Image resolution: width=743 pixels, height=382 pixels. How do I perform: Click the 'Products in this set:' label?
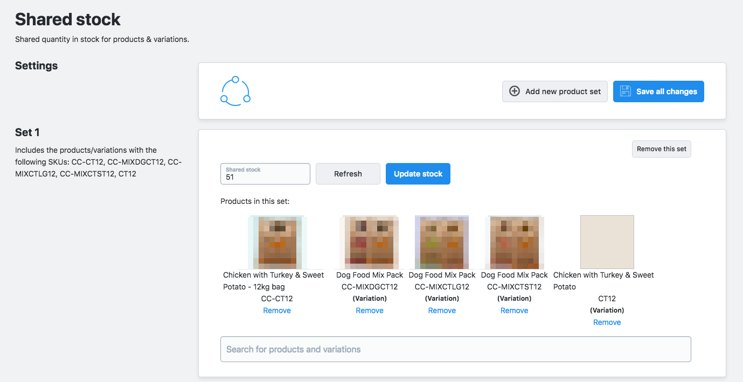(x=255, y=202)
